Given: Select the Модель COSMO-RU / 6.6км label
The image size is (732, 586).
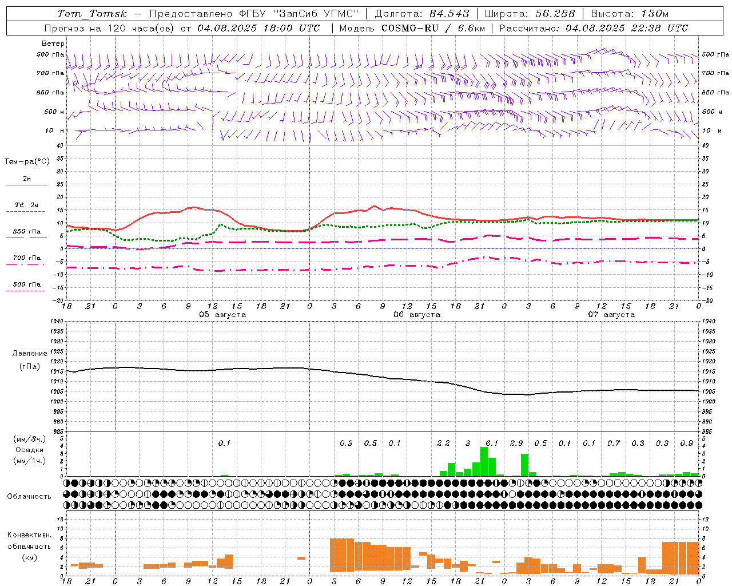Looking at the screenshot, I should (412, 28).
